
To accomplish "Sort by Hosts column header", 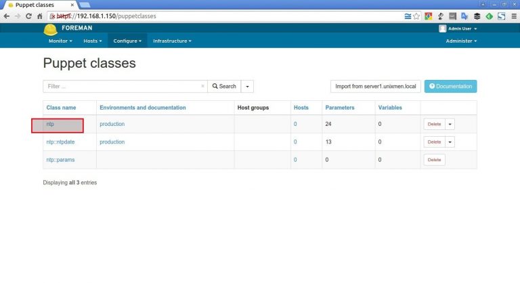I will 301,108.
